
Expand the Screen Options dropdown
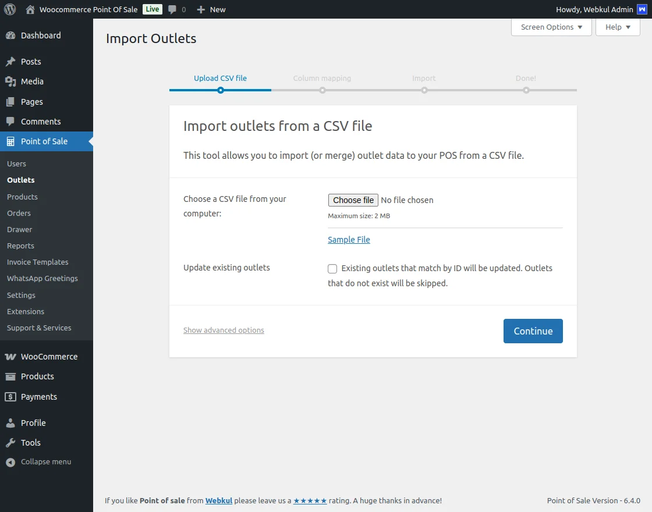tap(551, 27)
